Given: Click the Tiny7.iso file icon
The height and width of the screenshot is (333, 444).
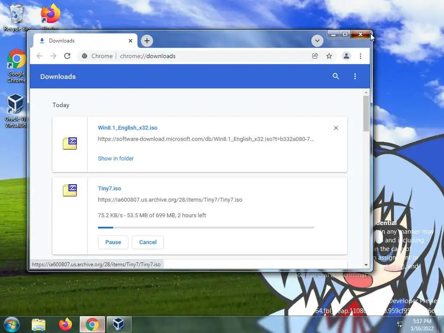Looking at the screenshot, I should point(70,190).
